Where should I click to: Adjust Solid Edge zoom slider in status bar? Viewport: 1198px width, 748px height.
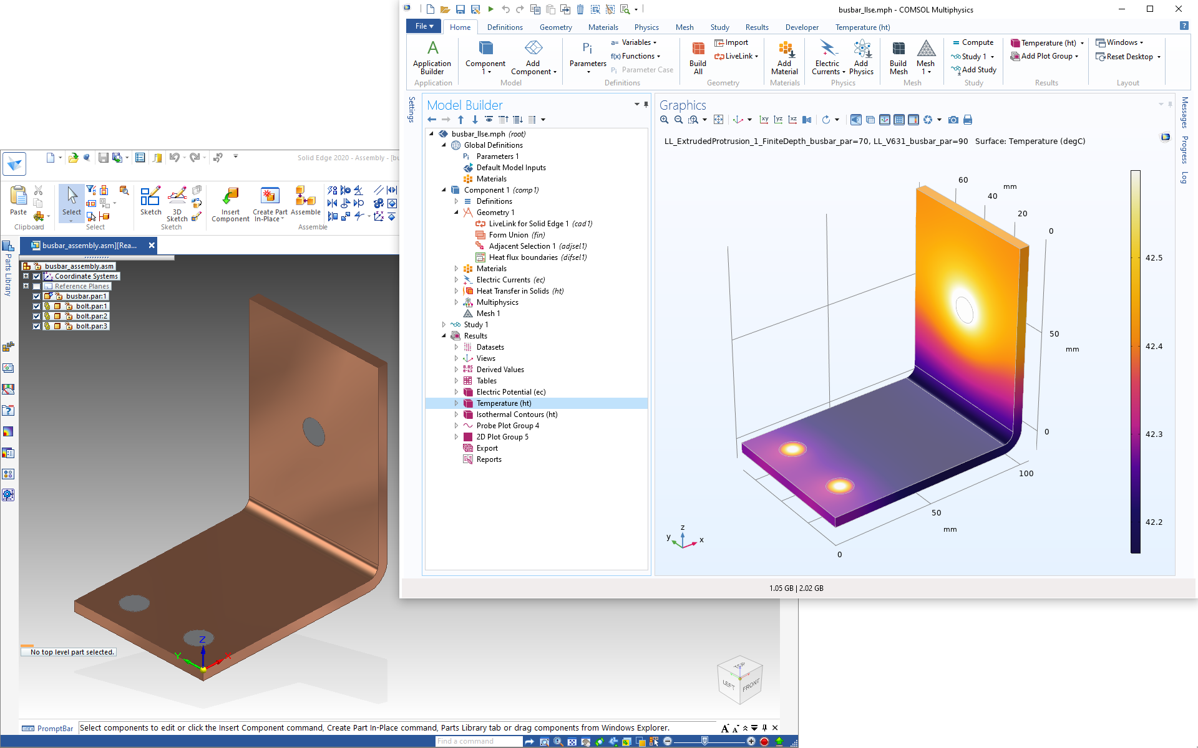[704, 741]
